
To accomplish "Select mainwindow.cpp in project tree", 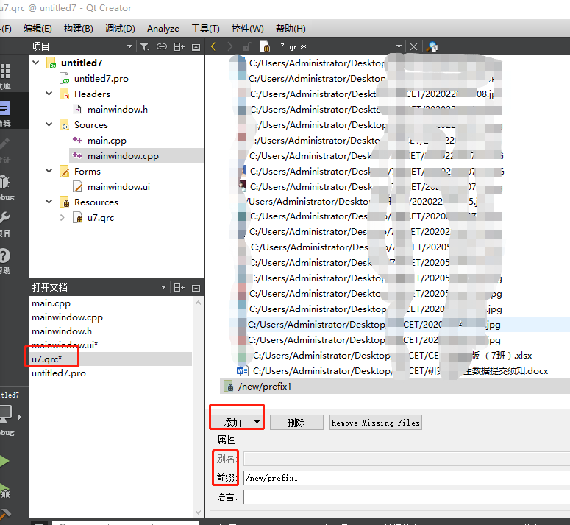I will click(x=123, y=155).
